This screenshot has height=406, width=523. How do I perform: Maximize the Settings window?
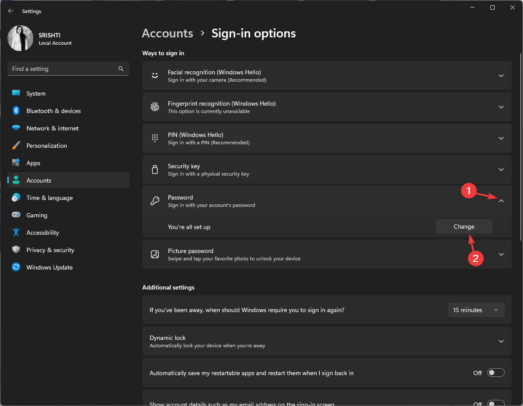pos(492,7)
